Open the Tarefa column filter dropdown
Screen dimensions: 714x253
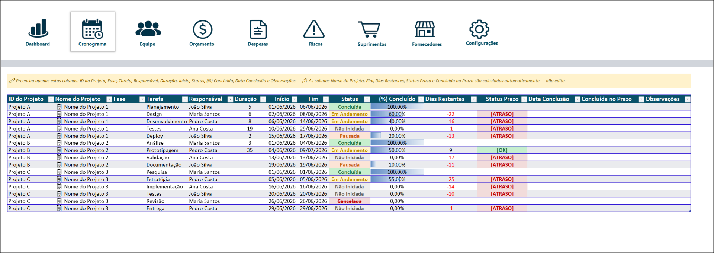(x=185, y=99)
